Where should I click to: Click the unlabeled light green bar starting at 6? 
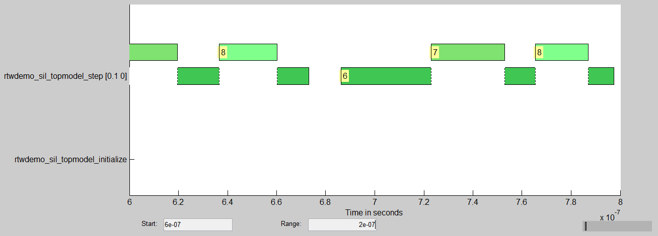click(154, 52)
